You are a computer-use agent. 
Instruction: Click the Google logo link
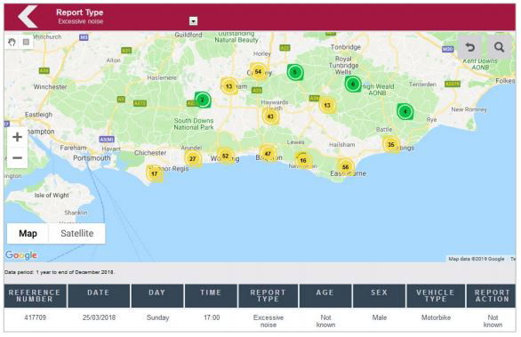[x=21, y=255]
